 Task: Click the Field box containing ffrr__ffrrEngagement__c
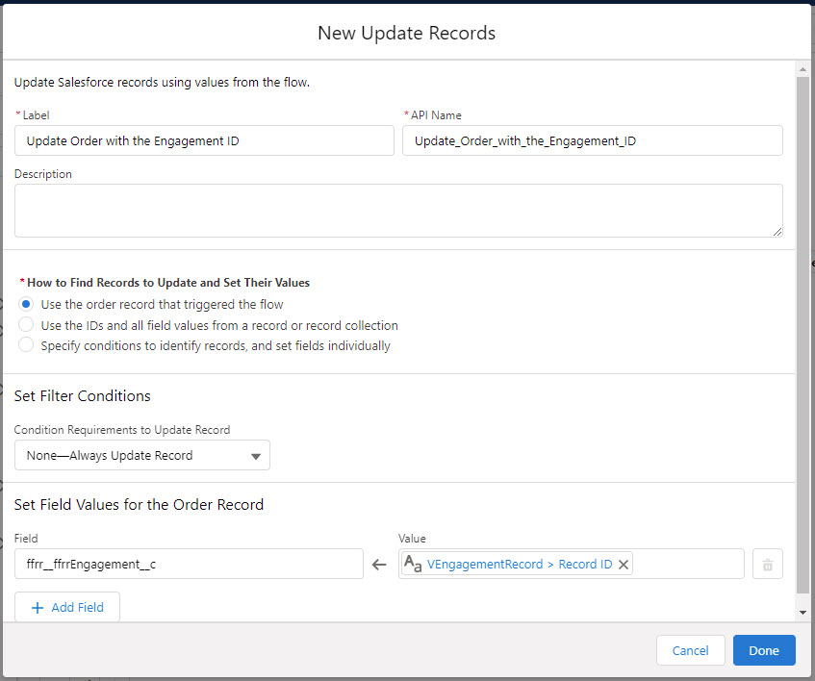pyautogui.click(x=189, y=565)
